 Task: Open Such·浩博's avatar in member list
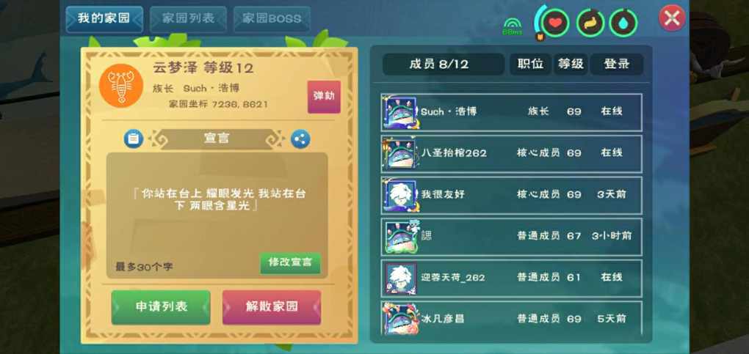click(400, 112)
